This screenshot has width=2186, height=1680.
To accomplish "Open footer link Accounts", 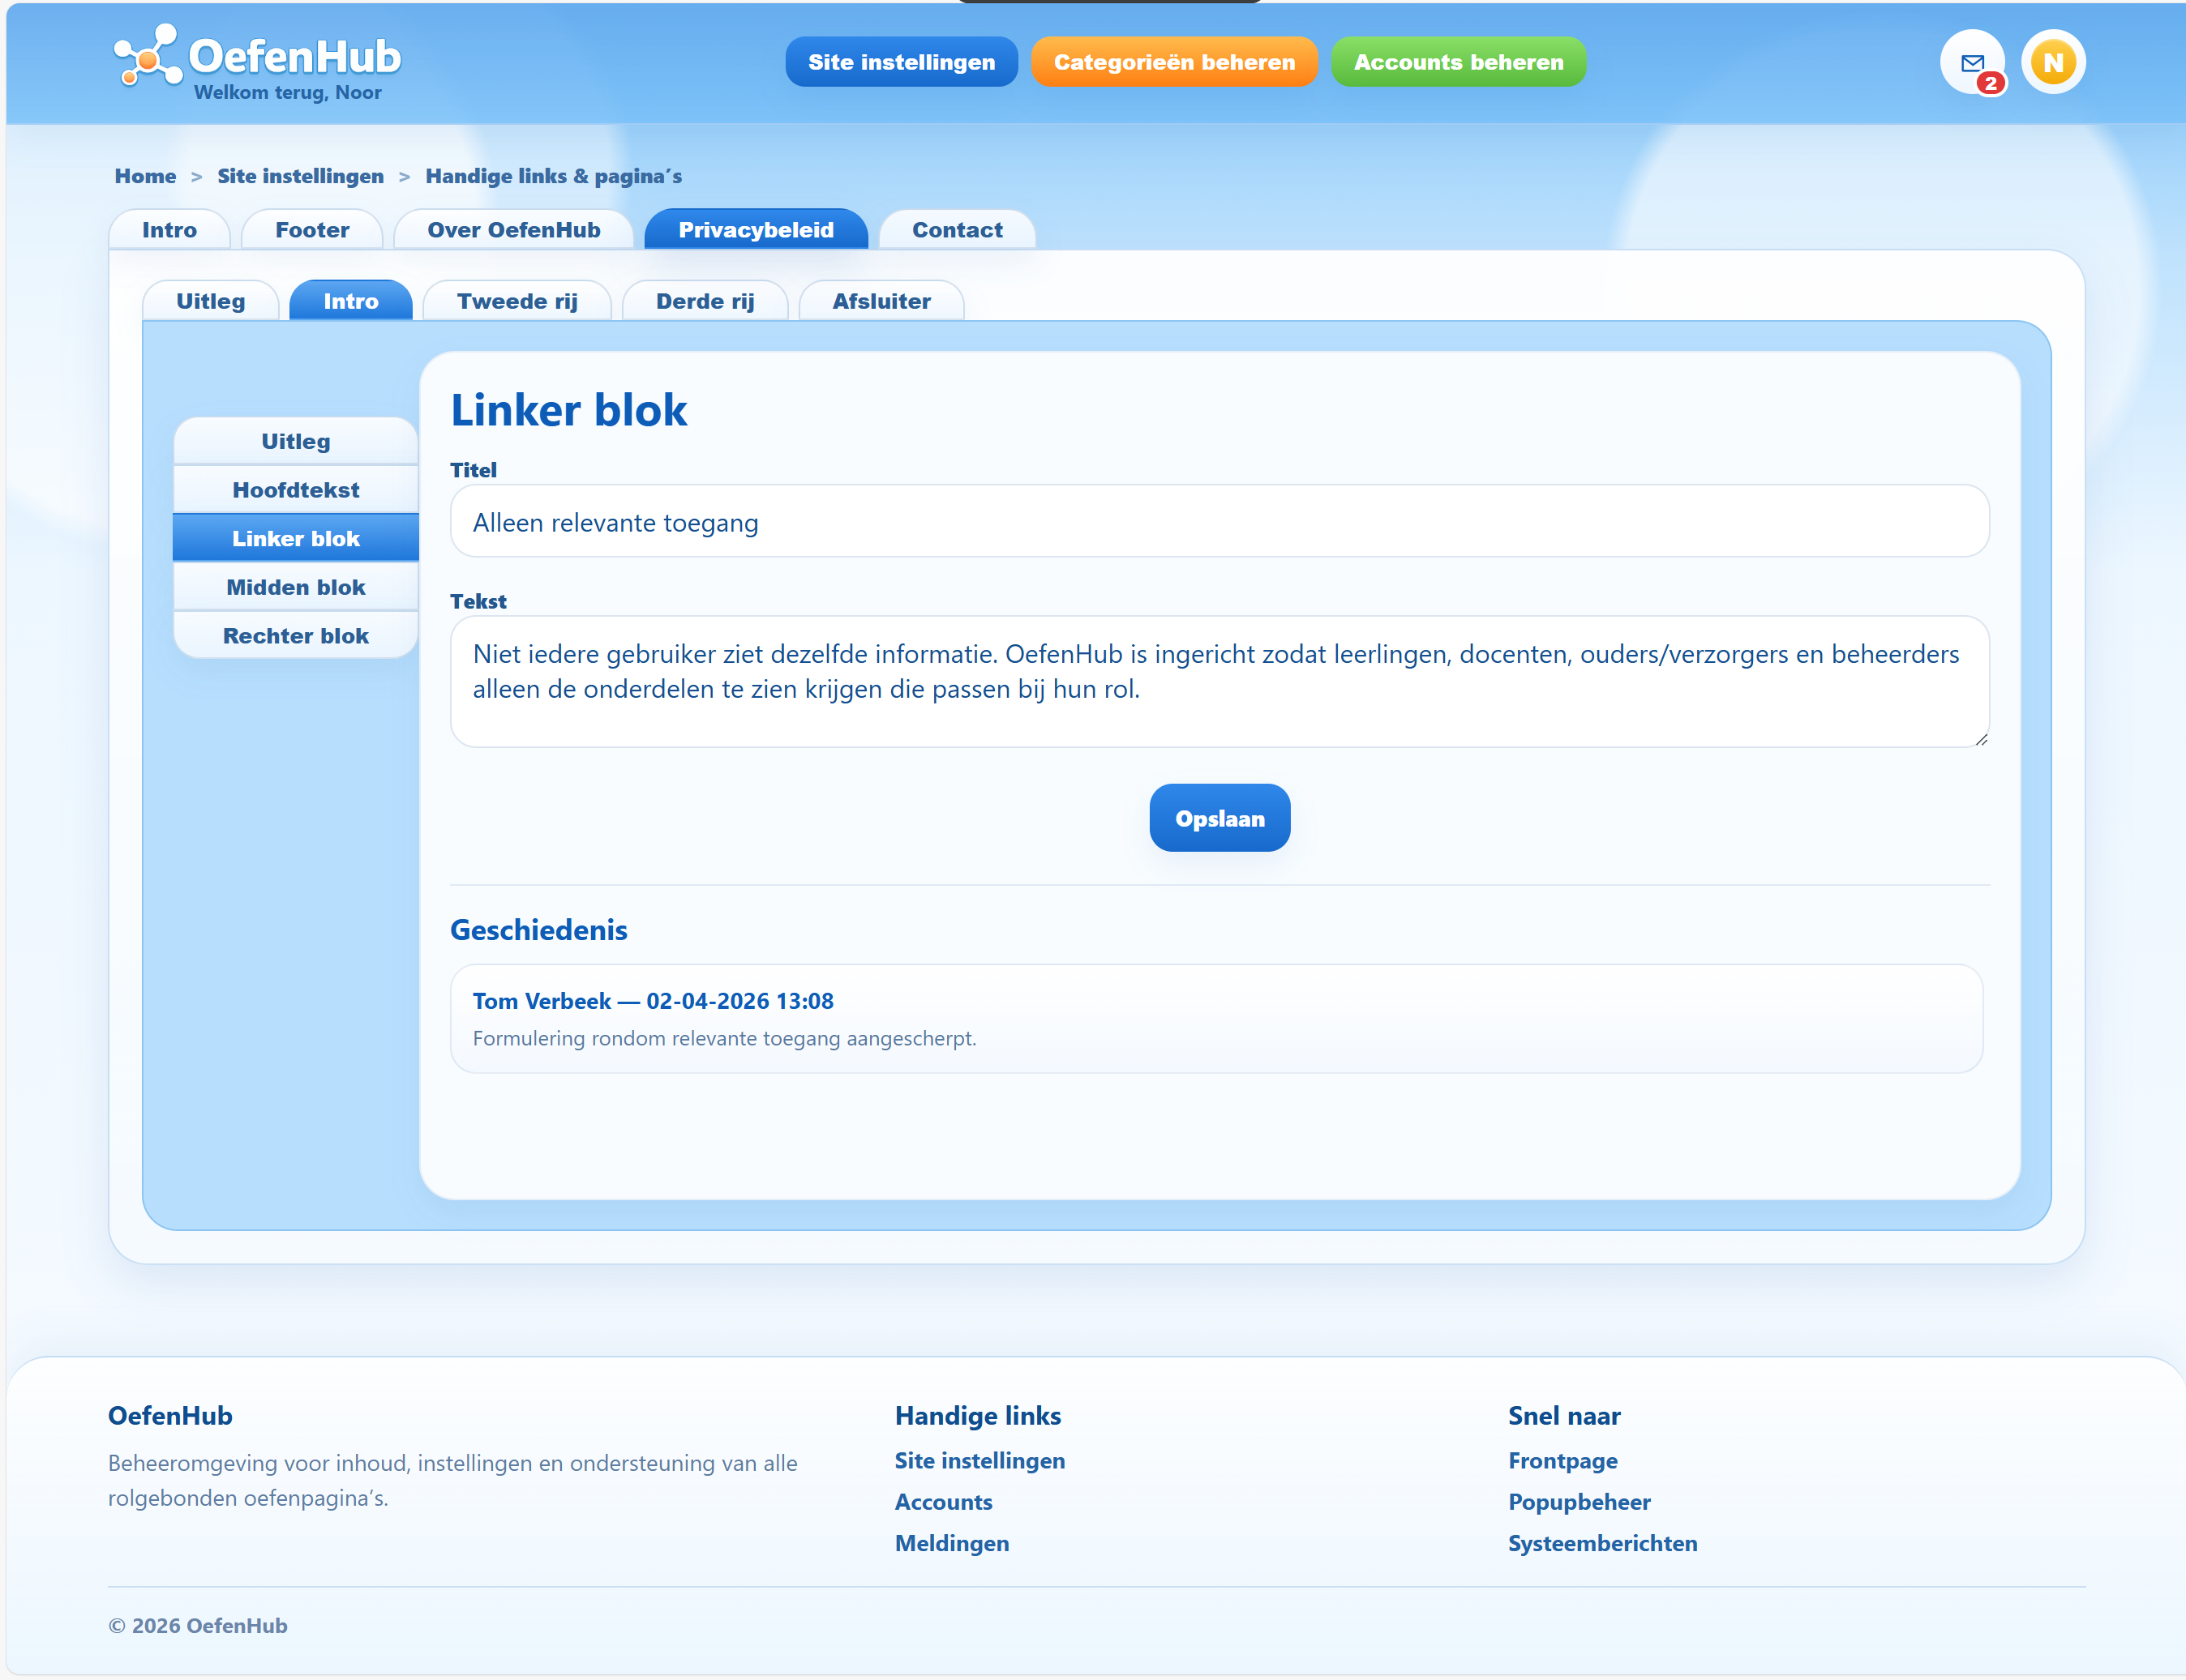I will pos(944,1502).
